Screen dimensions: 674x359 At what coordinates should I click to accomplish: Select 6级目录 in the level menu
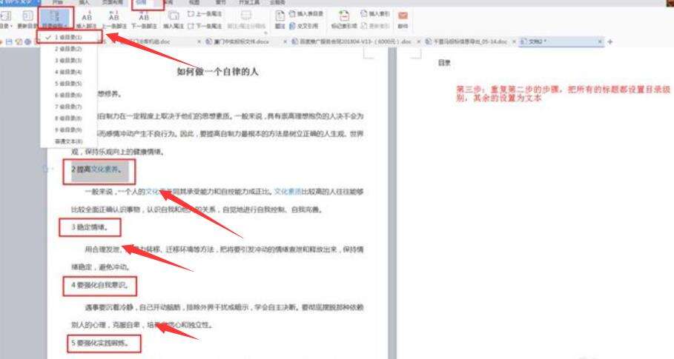[69, 95]
